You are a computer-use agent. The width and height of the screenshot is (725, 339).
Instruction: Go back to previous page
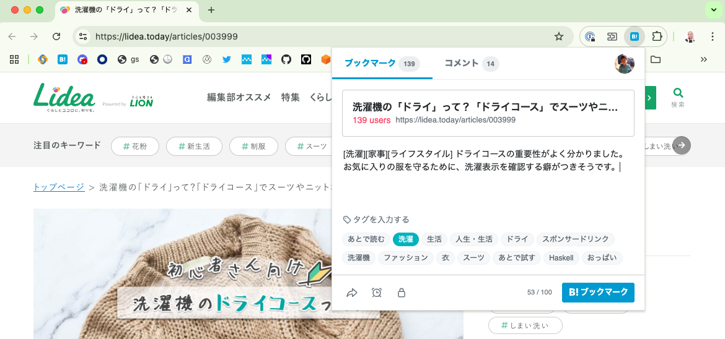(12, 36)
